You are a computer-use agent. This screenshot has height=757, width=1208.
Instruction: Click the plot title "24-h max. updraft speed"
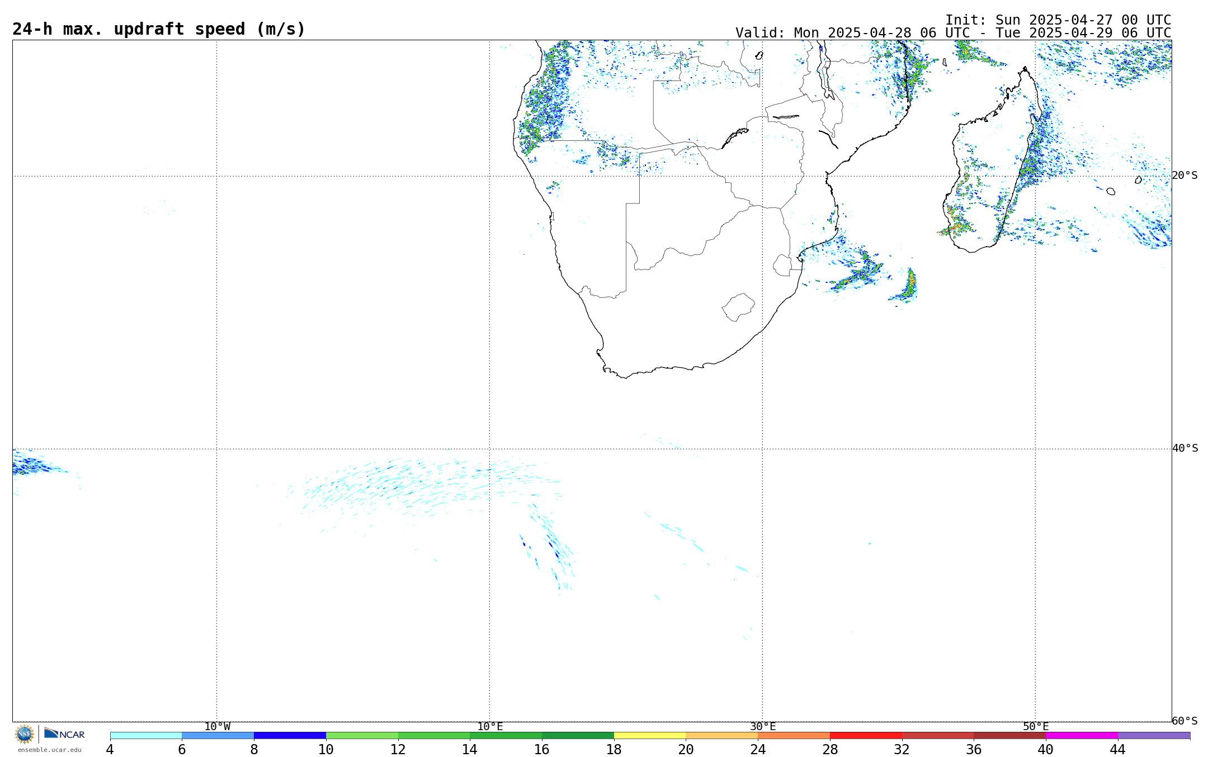click(x=159, y=29)
